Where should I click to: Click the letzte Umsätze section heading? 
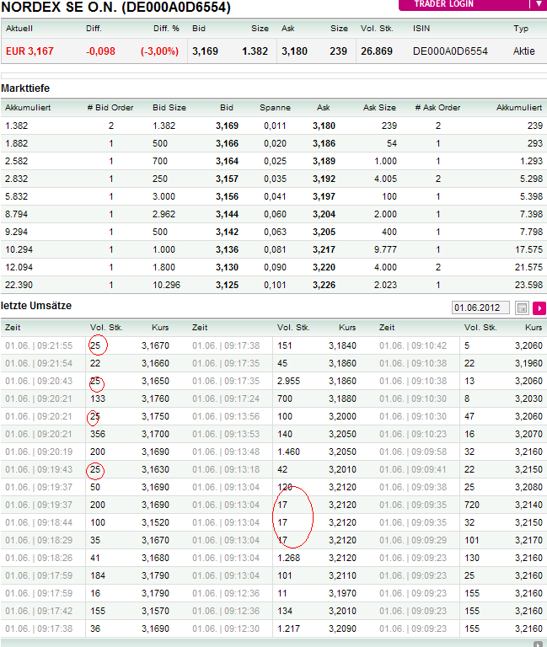36,306
